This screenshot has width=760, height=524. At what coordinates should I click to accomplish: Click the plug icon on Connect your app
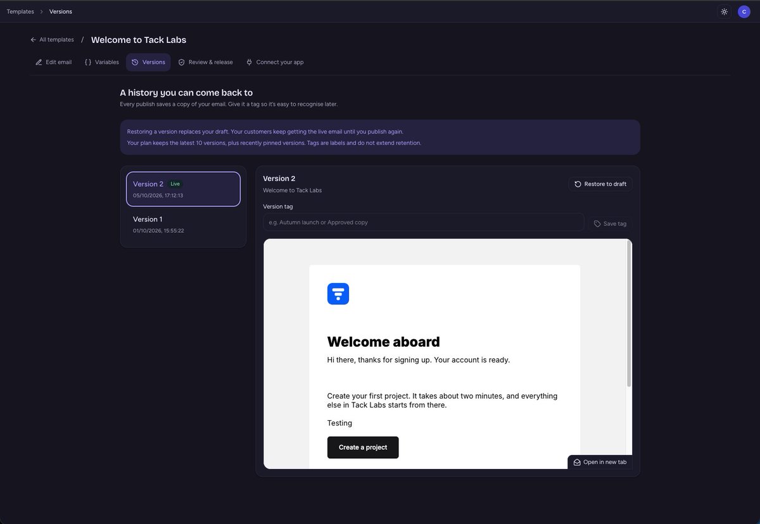coord(250,63)
